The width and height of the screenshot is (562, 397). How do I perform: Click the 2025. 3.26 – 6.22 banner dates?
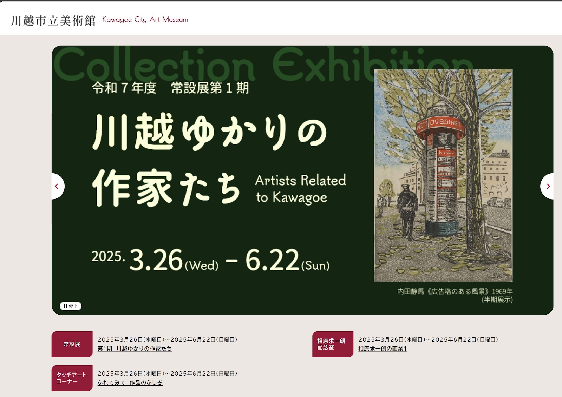pyautogui.click(x=211, y=260)
